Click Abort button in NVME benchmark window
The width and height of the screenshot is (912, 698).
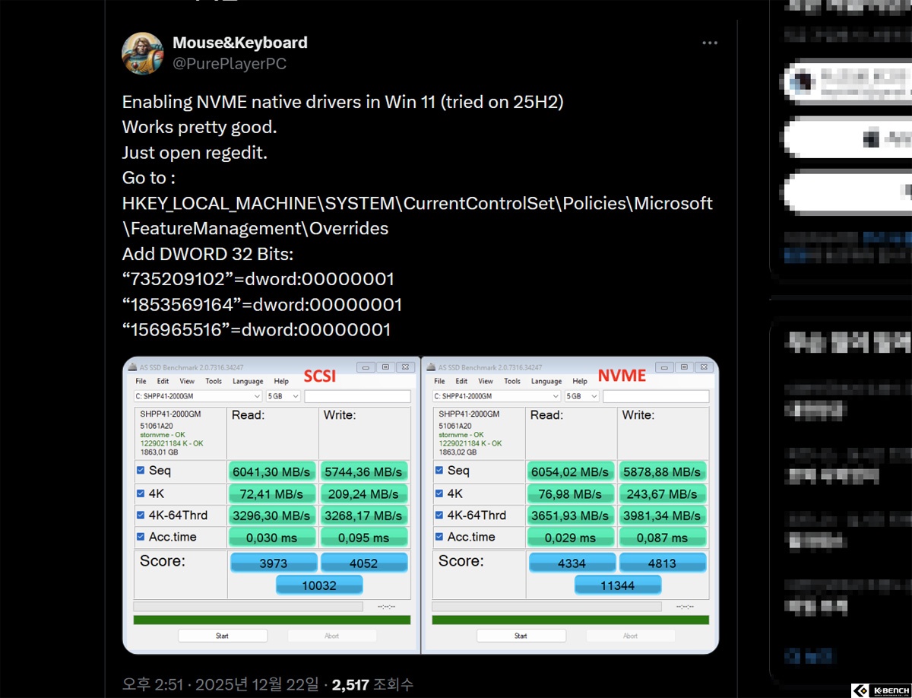631,636
